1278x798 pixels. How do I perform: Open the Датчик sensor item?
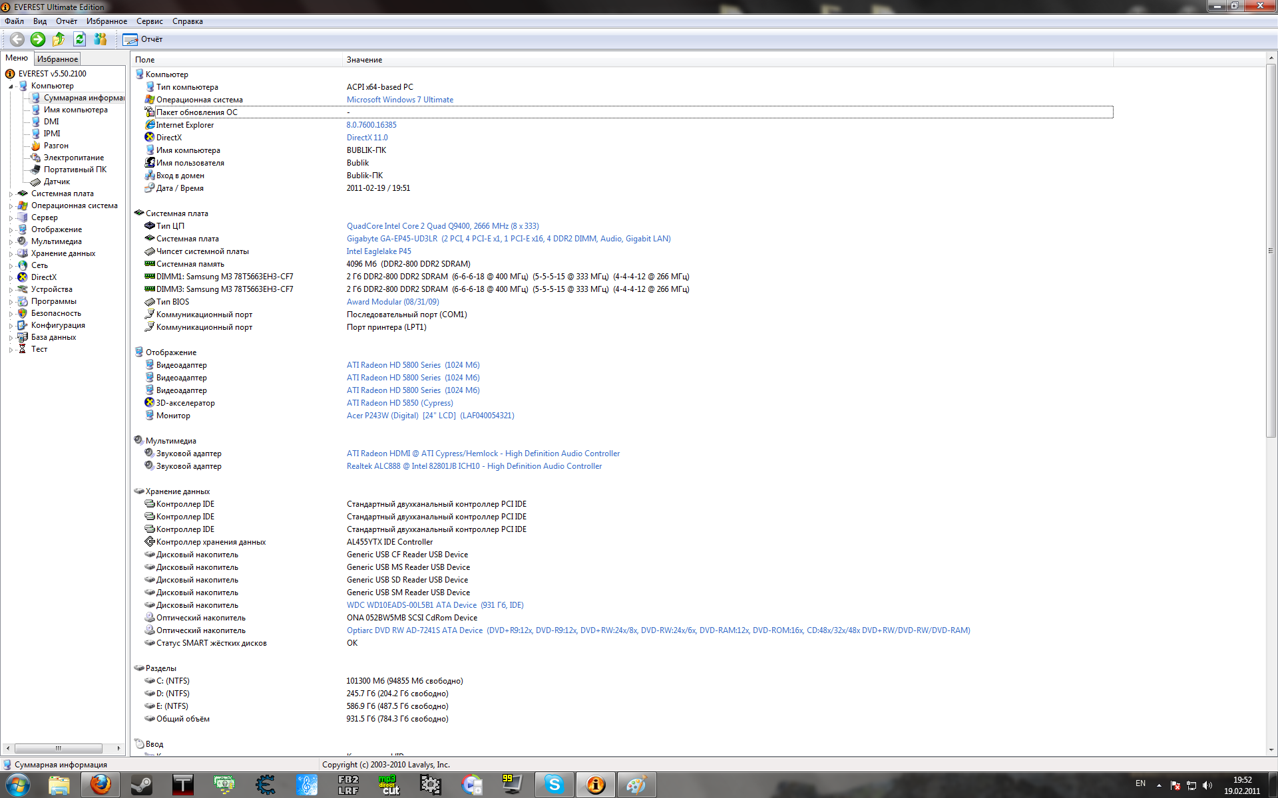[x=57, y=182]
